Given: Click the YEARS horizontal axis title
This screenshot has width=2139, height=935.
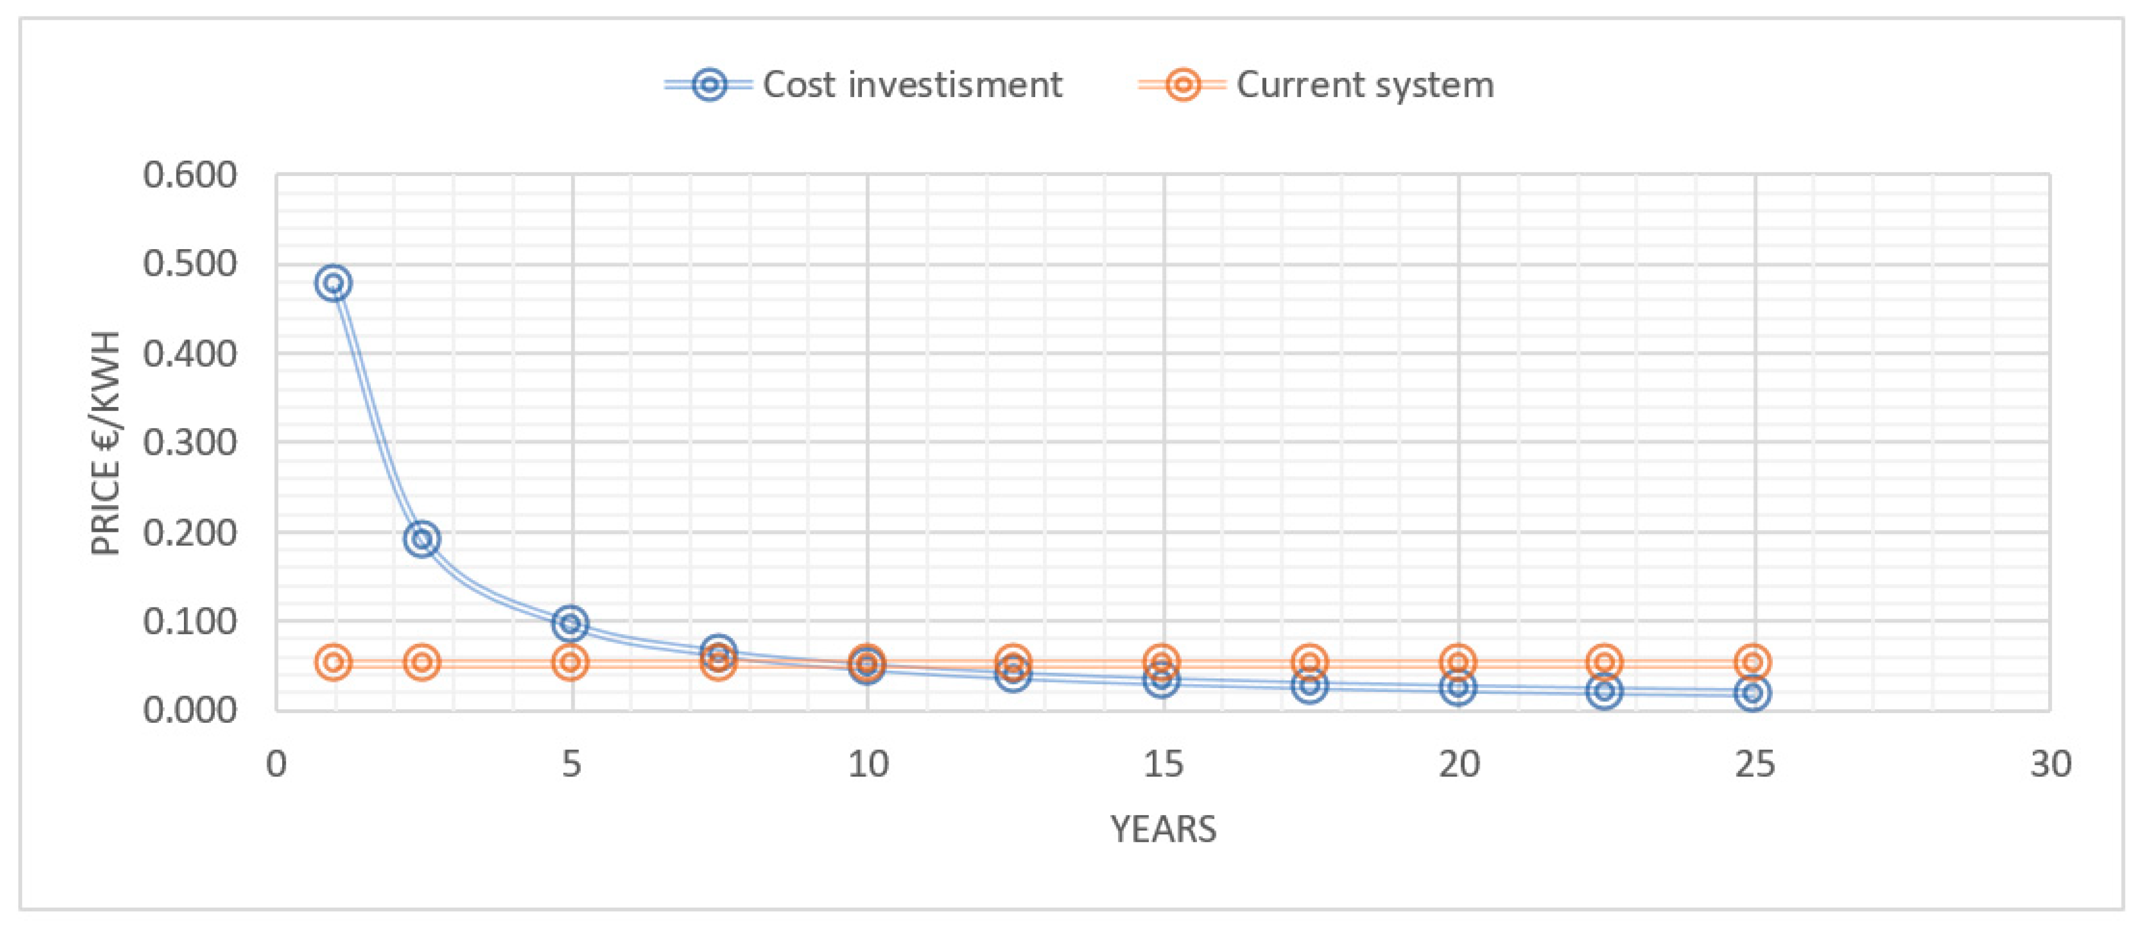Looking at the screenshot, I should click(x=1162, y=829).
